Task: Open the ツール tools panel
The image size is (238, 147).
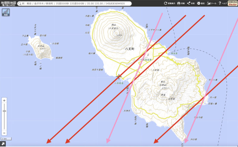Action: coord(212,4)
